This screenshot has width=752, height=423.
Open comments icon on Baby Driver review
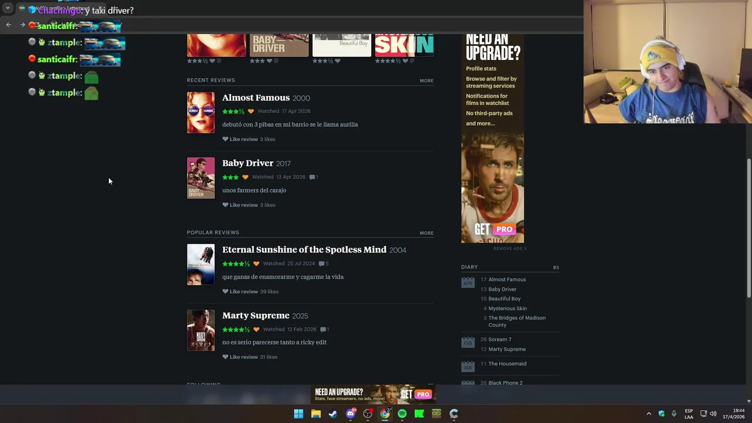(x=313, y=177)
